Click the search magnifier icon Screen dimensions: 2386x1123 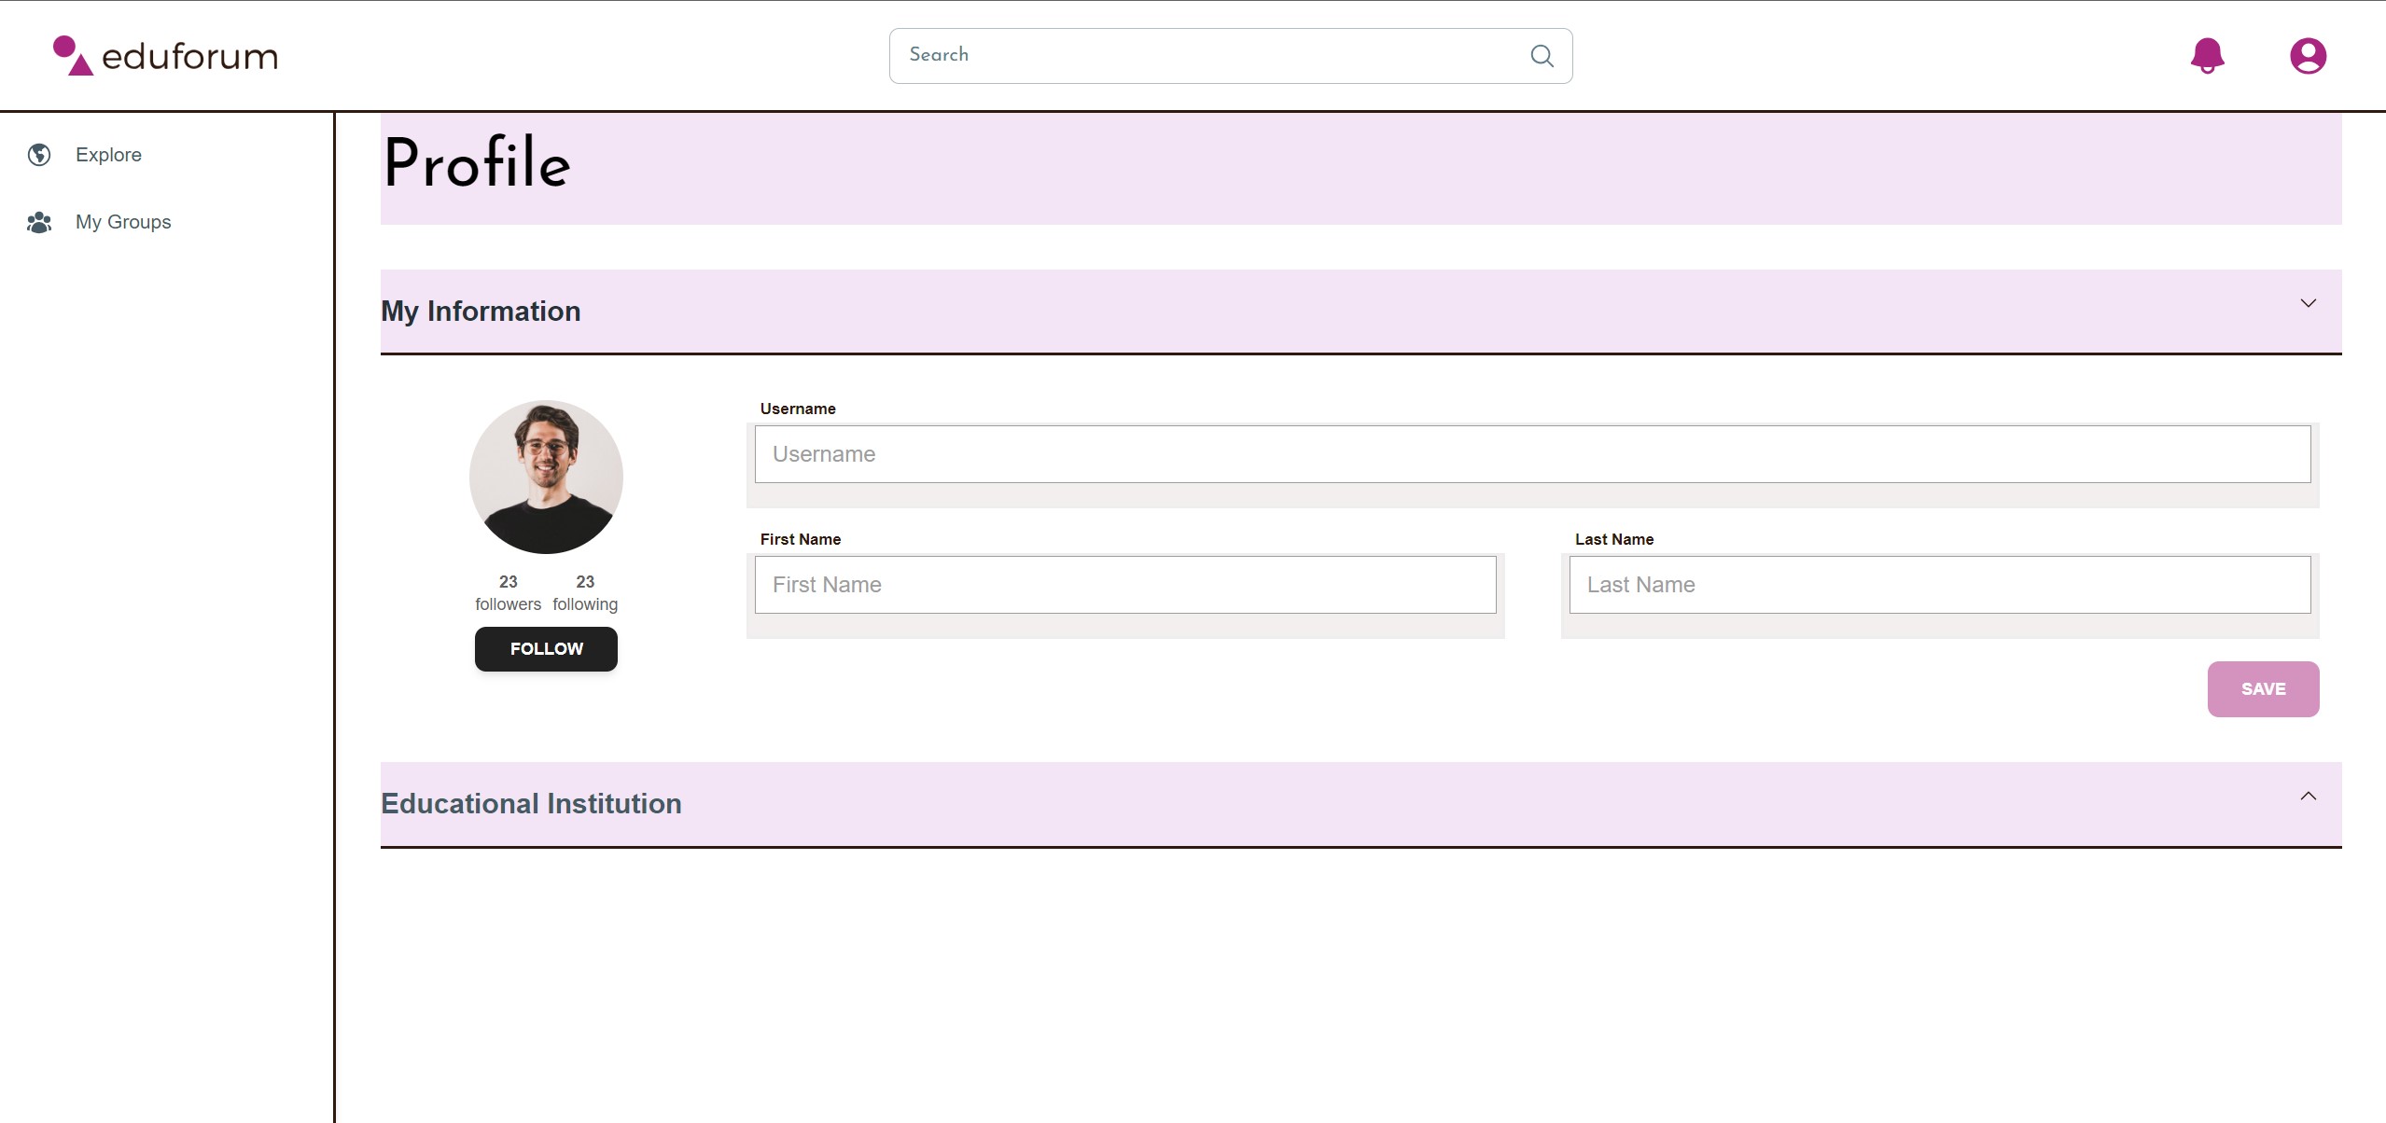pyautogui.click(x=1542, y=56)
